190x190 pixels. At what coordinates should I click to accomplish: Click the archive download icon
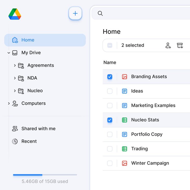click(x=180, y=45)
